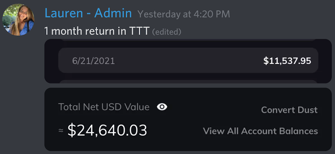Screen dimensions: 335x154
Task: Click the approximately-equal symbol before the total
Action: (61, 130)
